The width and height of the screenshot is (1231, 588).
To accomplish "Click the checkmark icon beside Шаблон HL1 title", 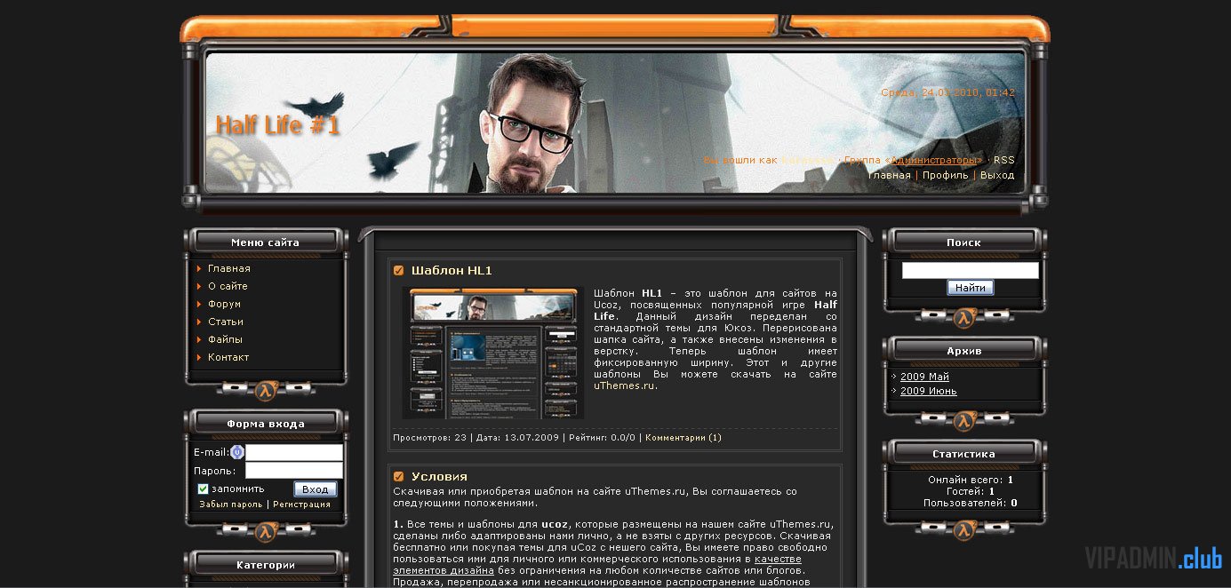I will click(x=399, y=270).
